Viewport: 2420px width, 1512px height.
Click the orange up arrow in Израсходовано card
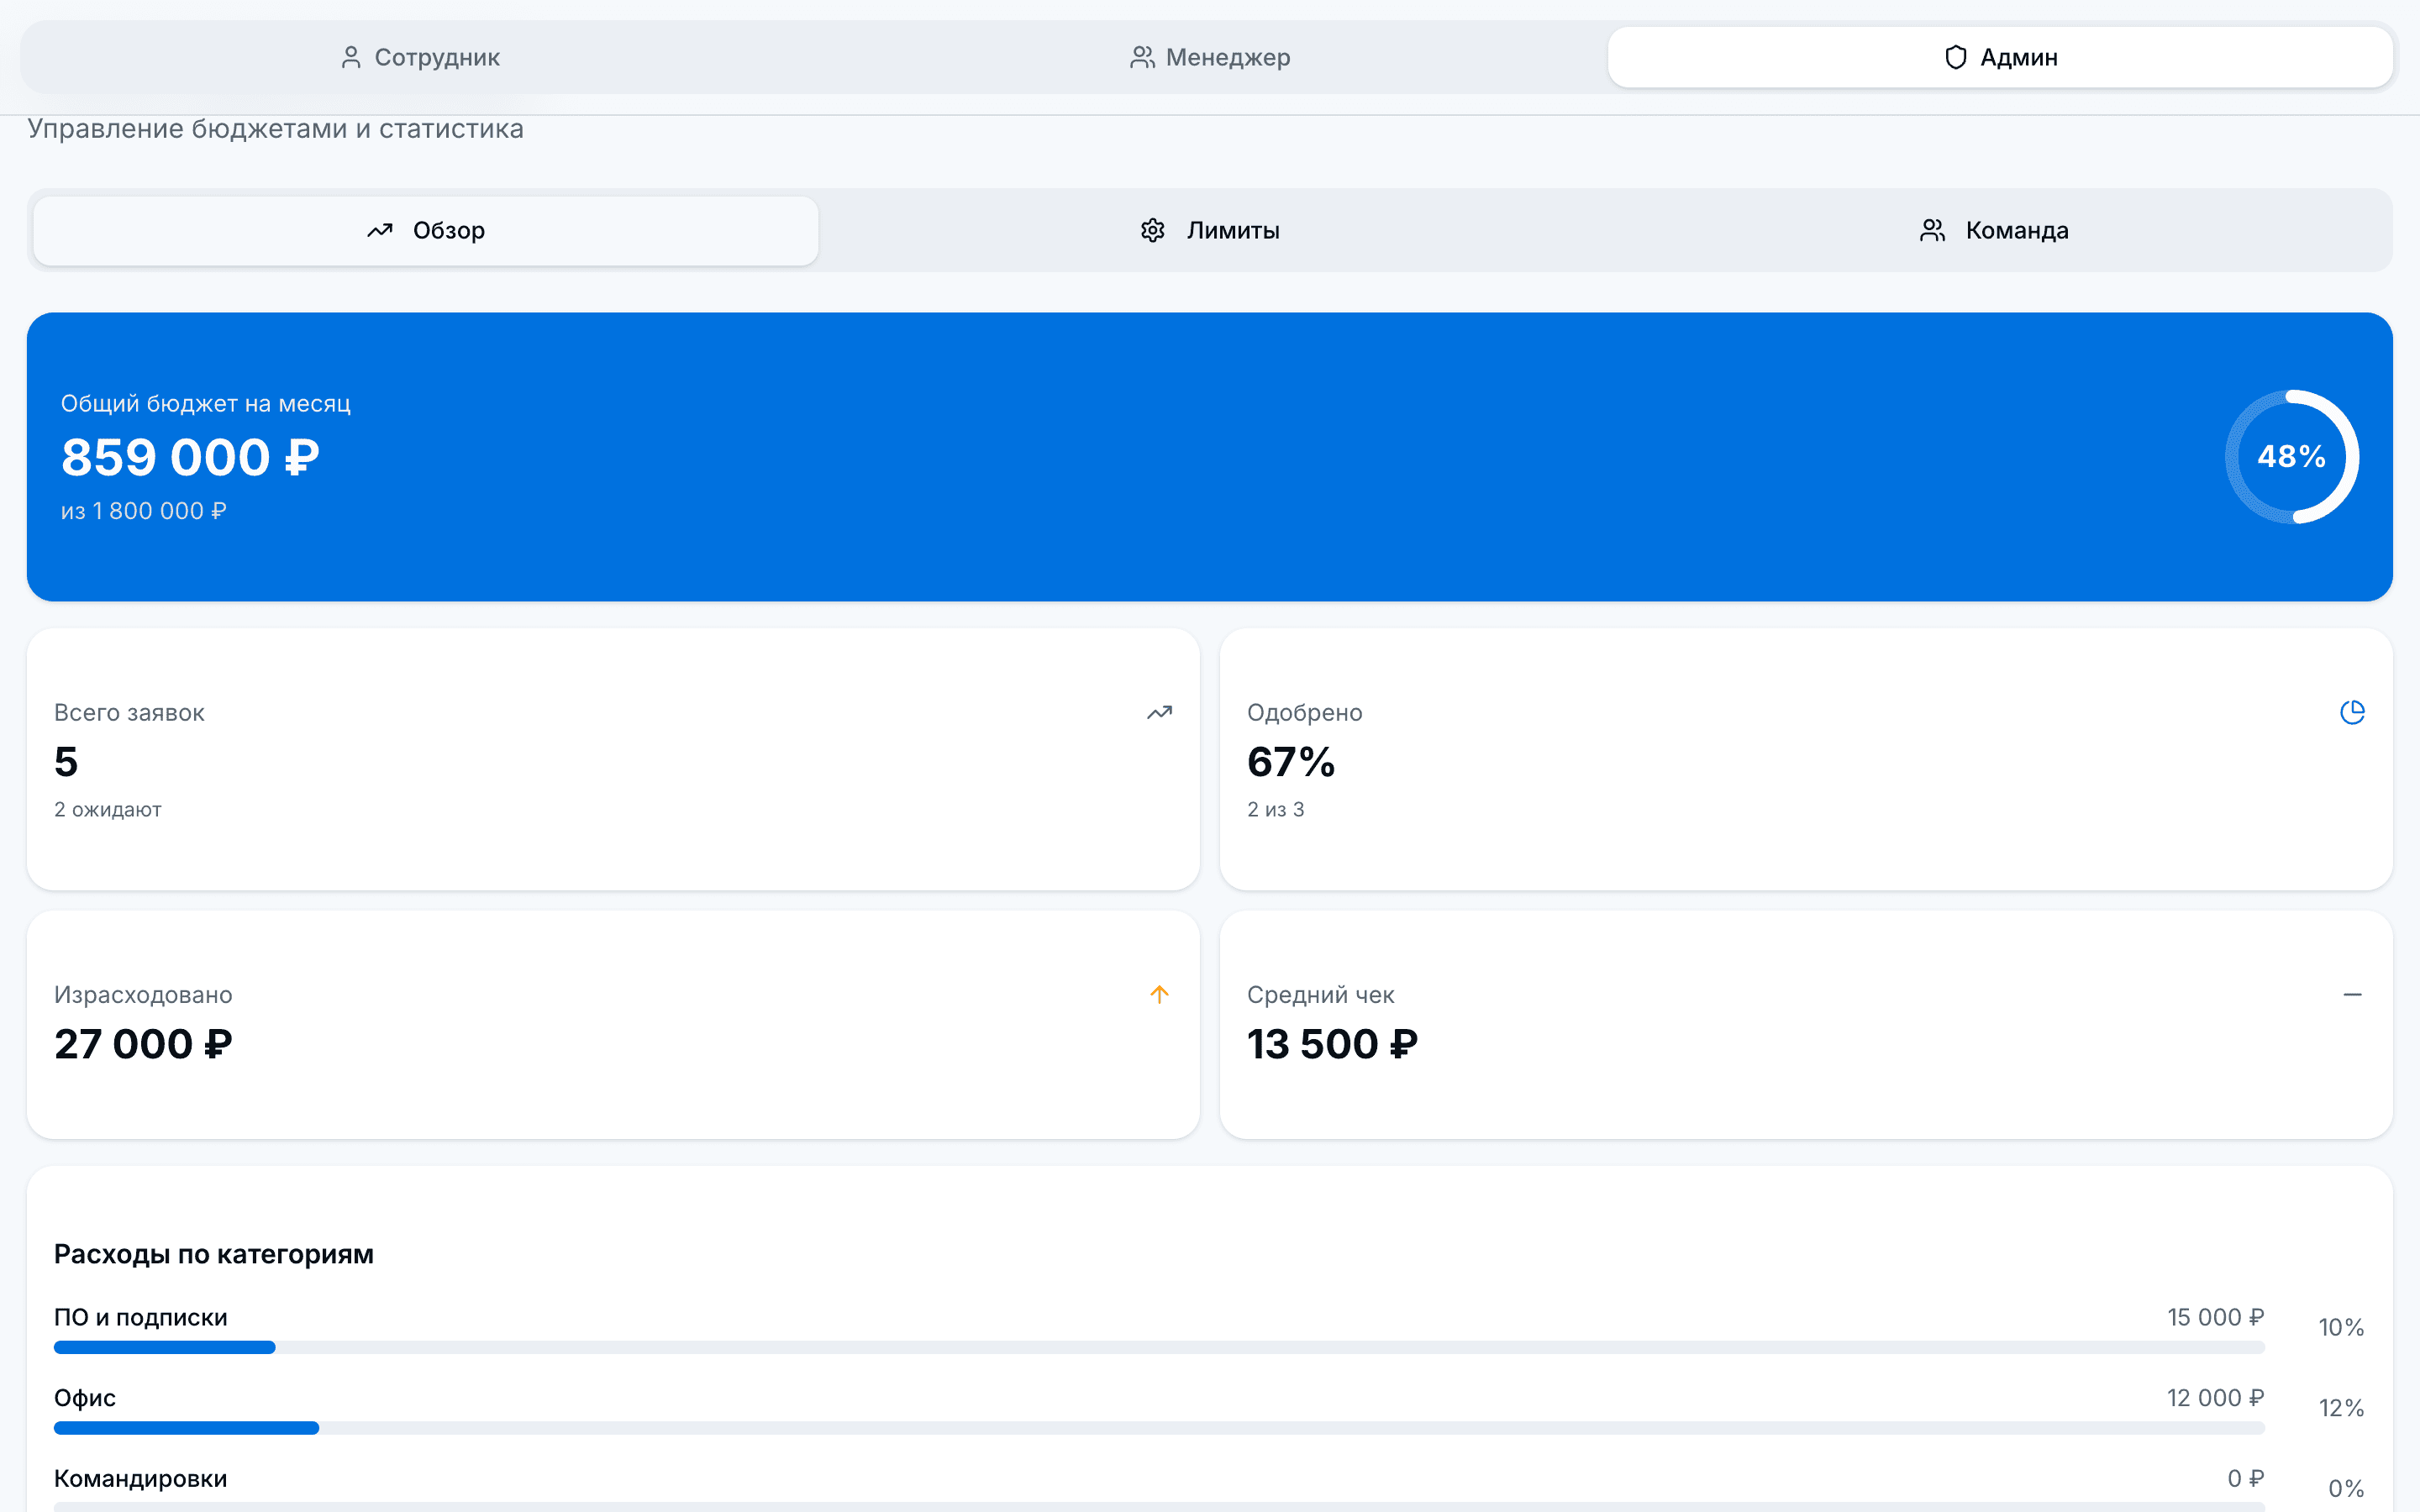point(1159,994)
